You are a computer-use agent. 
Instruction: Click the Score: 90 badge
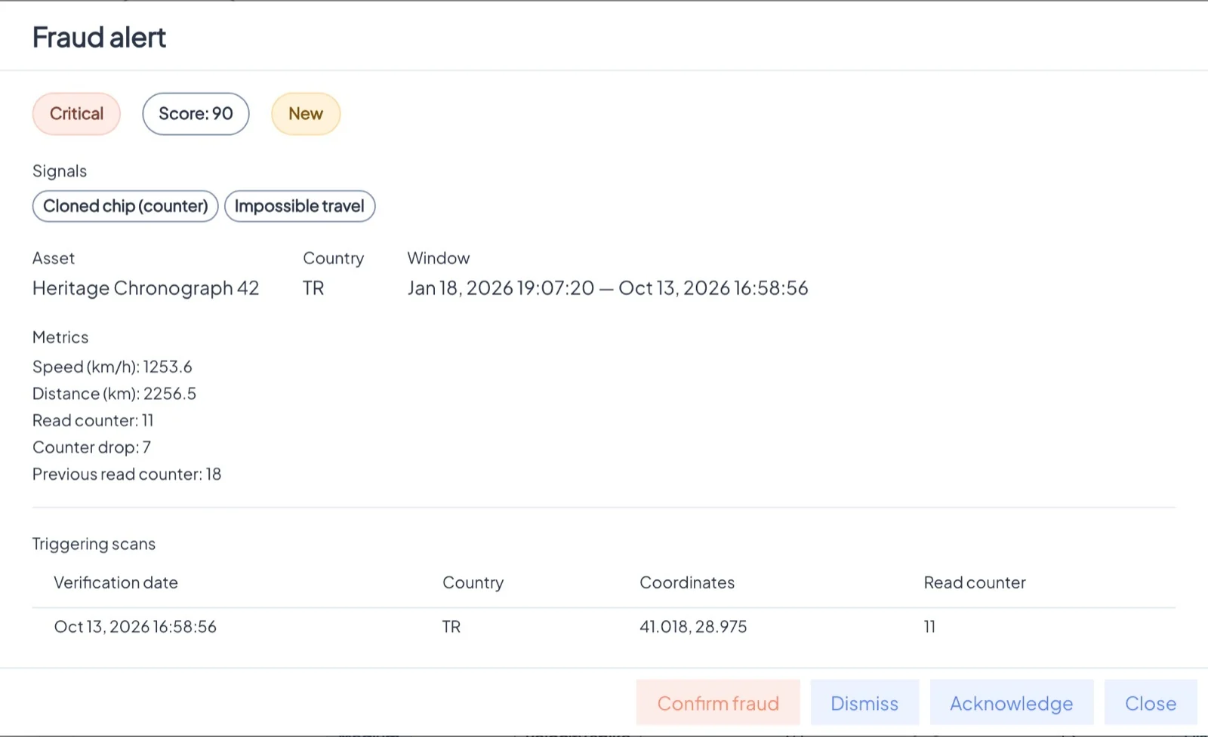(196, 114)
